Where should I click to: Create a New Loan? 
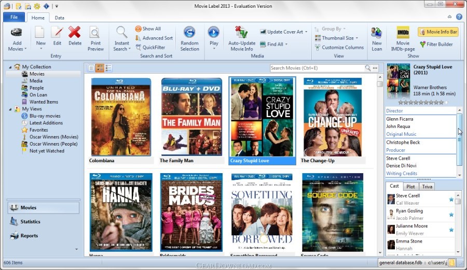[377, 39]
